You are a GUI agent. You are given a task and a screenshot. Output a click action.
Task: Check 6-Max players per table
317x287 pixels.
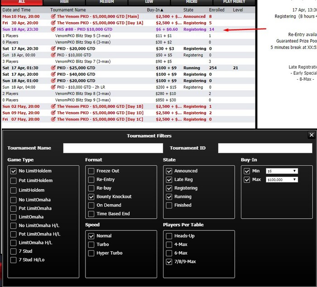169,253
